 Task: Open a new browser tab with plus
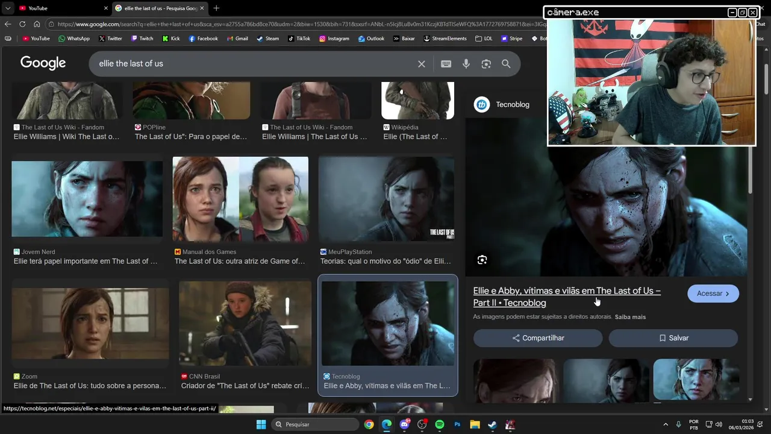[216, 8]
